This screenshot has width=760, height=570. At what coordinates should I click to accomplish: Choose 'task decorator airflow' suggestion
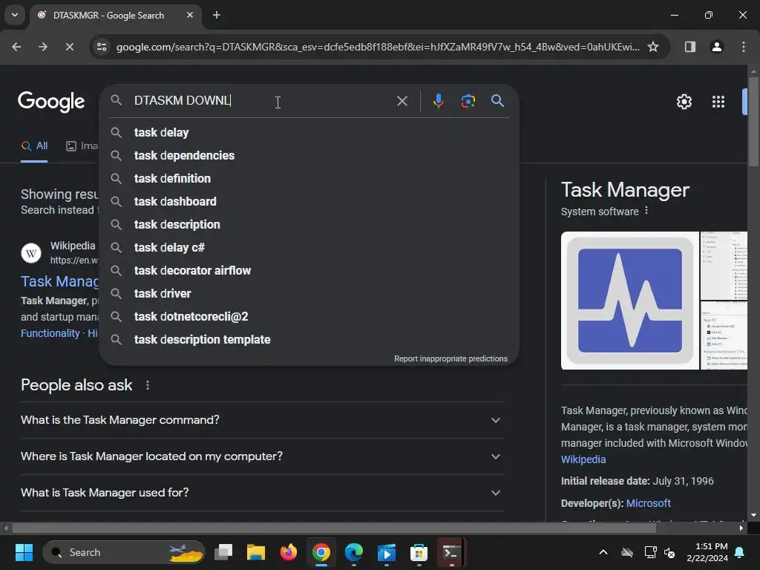(x=309, y=270)
